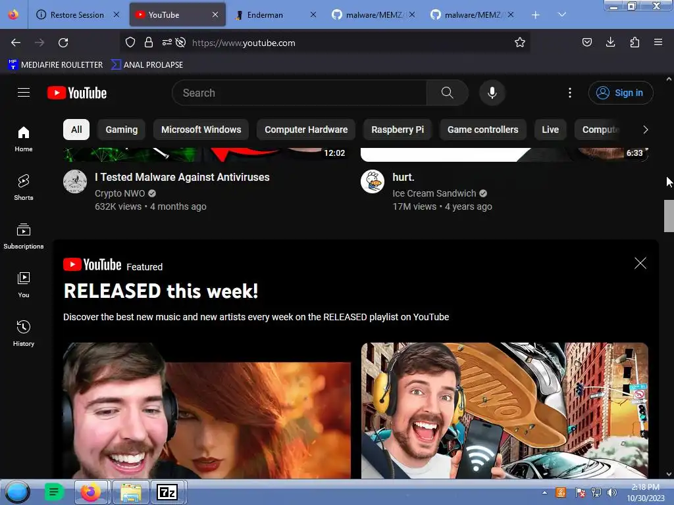Click the YouTube logo
Screen dimensions: 674x505
point(77,93)
